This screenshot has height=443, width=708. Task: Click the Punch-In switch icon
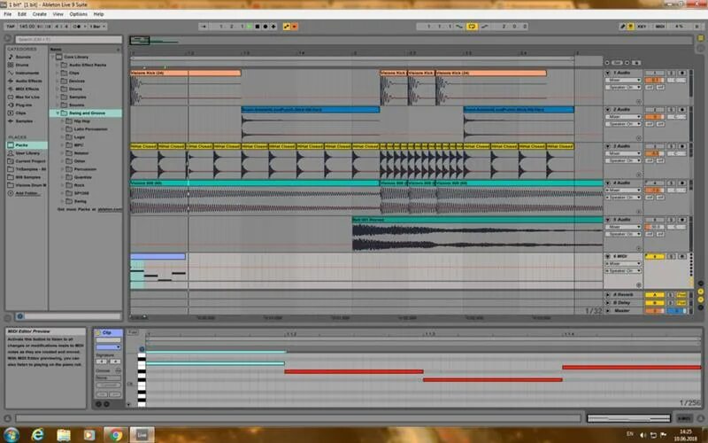[459, 27]
